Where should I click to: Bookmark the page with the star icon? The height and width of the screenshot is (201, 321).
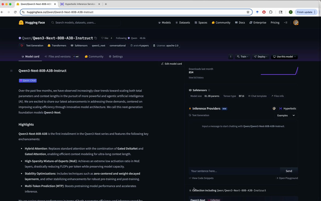248,12
